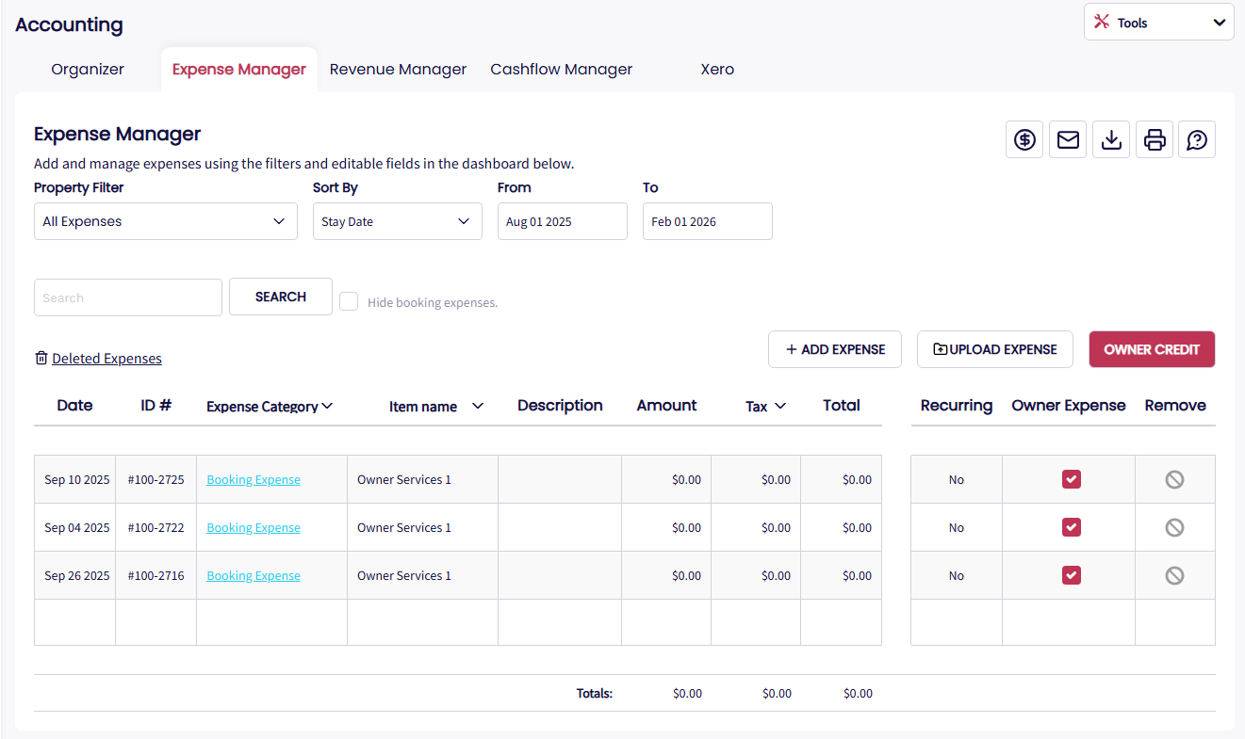Screen dimensions: 1245x739
Task: Click the help chat question icon
Action: (x=1197, y=140)
